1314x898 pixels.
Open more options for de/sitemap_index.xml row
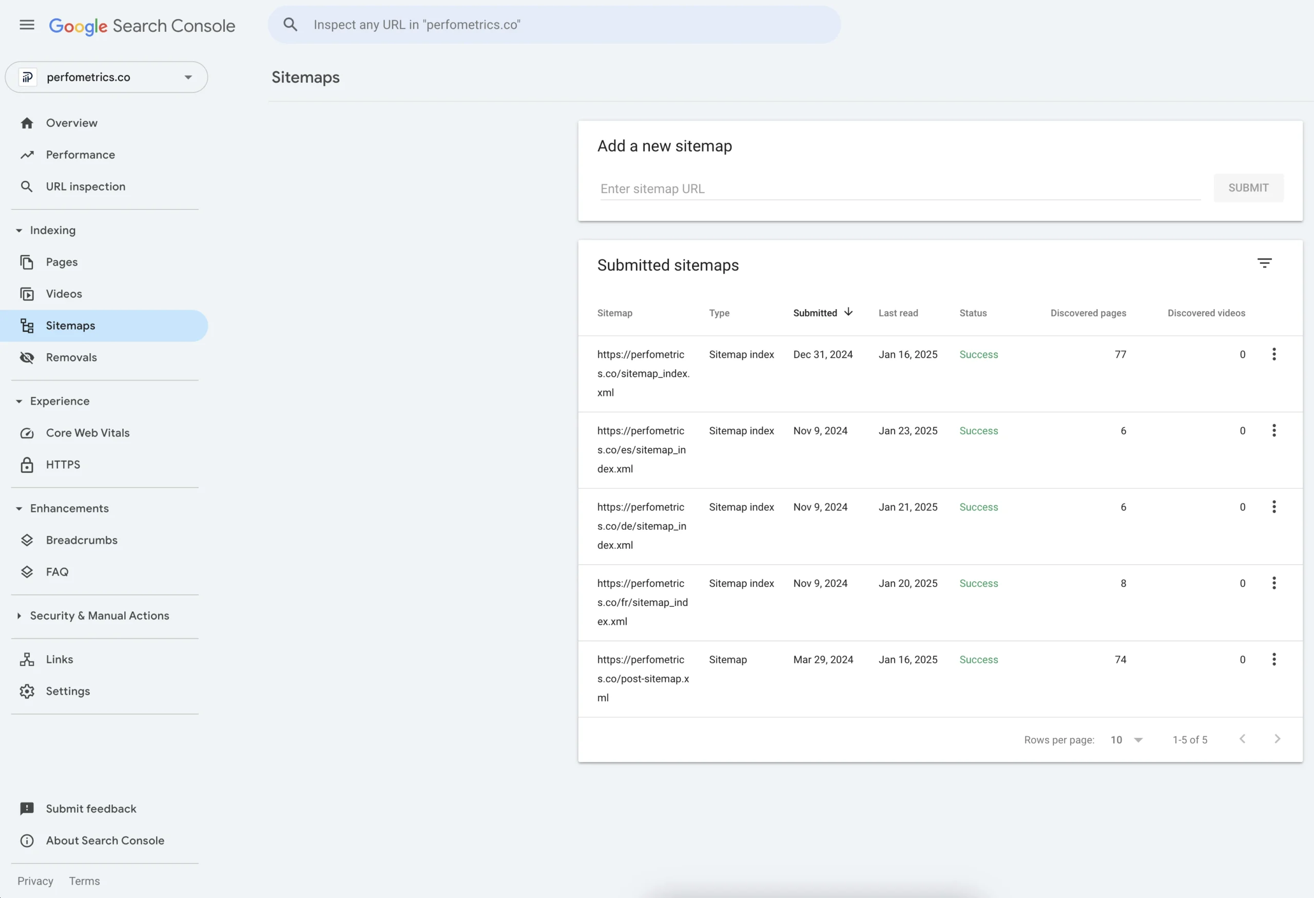point(1274,507)
